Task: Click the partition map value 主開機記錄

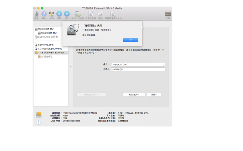Action: [x=123, y=121]
